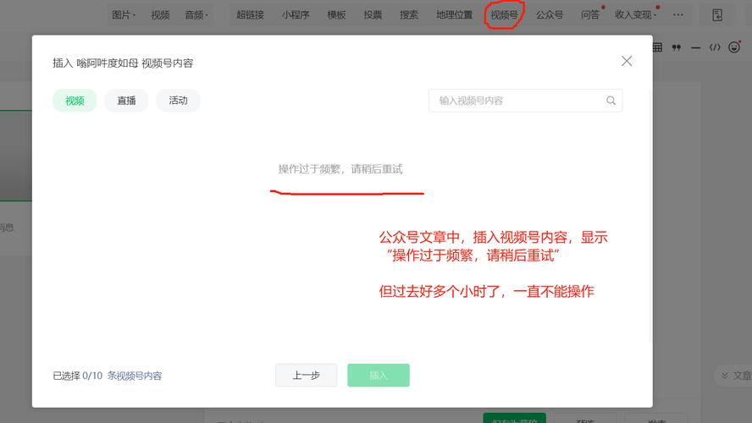
Task: Select 公众号 in the editor toolbar
Action: 549,15
